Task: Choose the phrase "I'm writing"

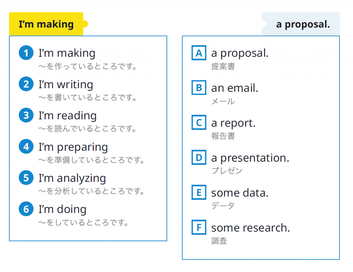Action: 66,84
